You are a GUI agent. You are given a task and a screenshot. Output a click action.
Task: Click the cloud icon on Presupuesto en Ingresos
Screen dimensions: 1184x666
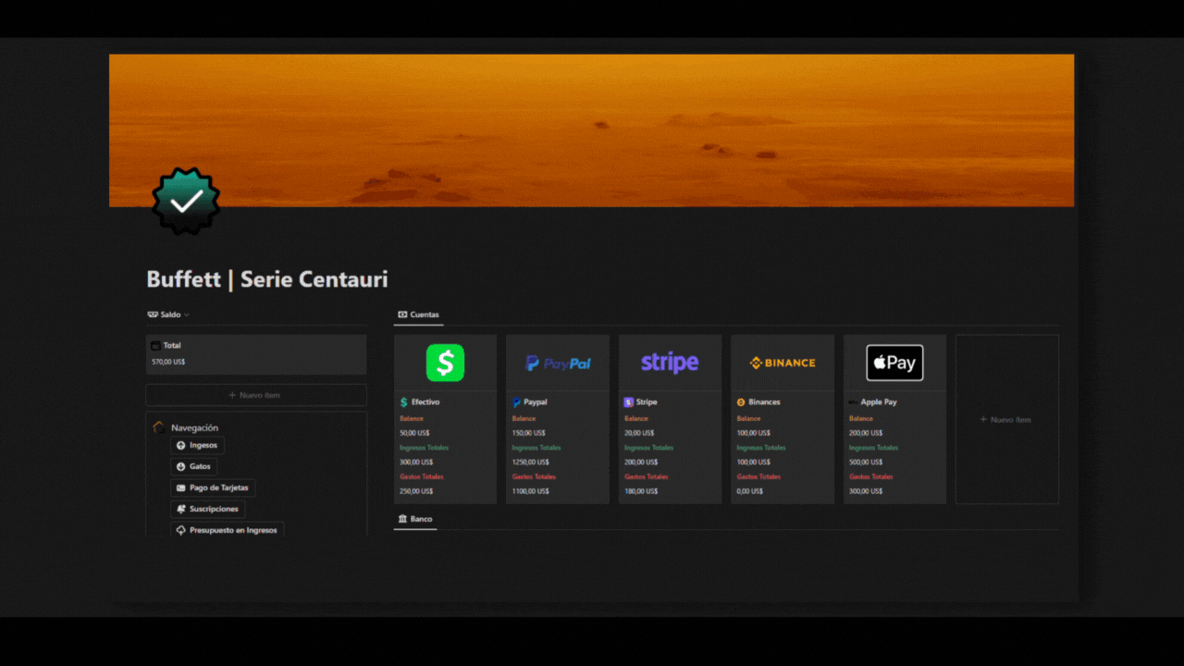point(181,531)
